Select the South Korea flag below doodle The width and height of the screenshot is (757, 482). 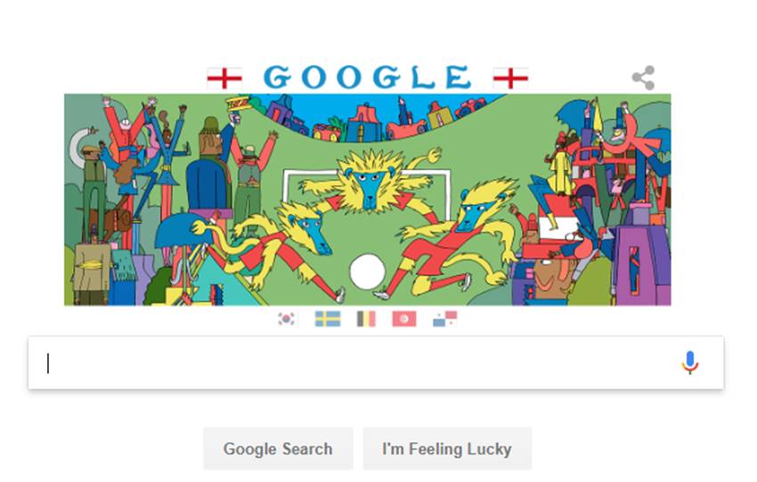point(286,319)
